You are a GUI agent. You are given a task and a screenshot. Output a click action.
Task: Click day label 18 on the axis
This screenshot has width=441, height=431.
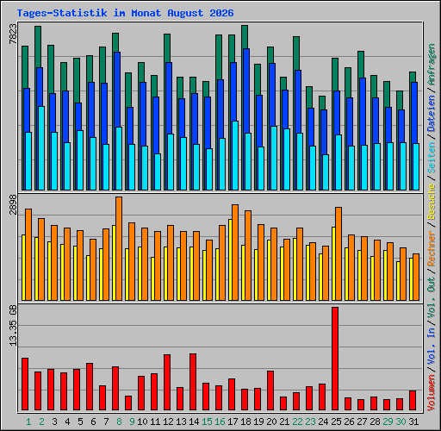(x=245, y=422)
